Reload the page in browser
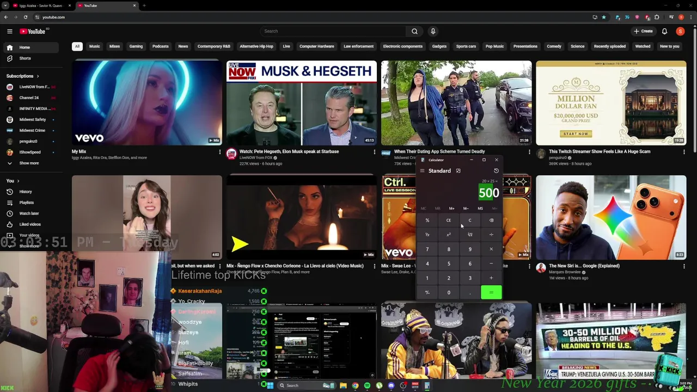697x392 pixels. [x=25, y=17]
